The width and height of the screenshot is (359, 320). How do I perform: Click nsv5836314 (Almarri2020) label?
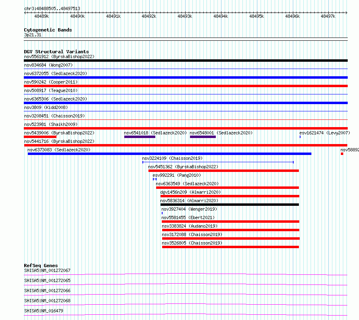(x=189, y=201)
